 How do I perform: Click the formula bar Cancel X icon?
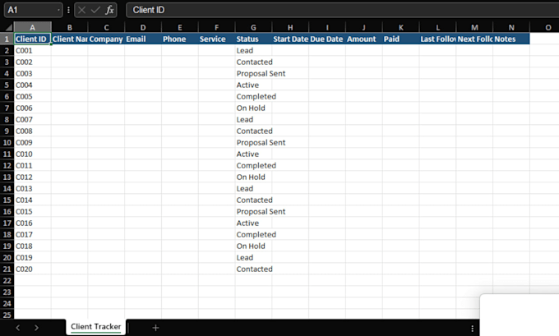[x=81, y=10]
